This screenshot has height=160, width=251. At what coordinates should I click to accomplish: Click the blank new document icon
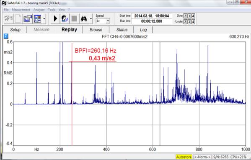point(18,19)
